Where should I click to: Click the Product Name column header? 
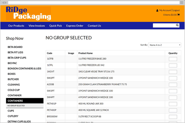(85, 53)
